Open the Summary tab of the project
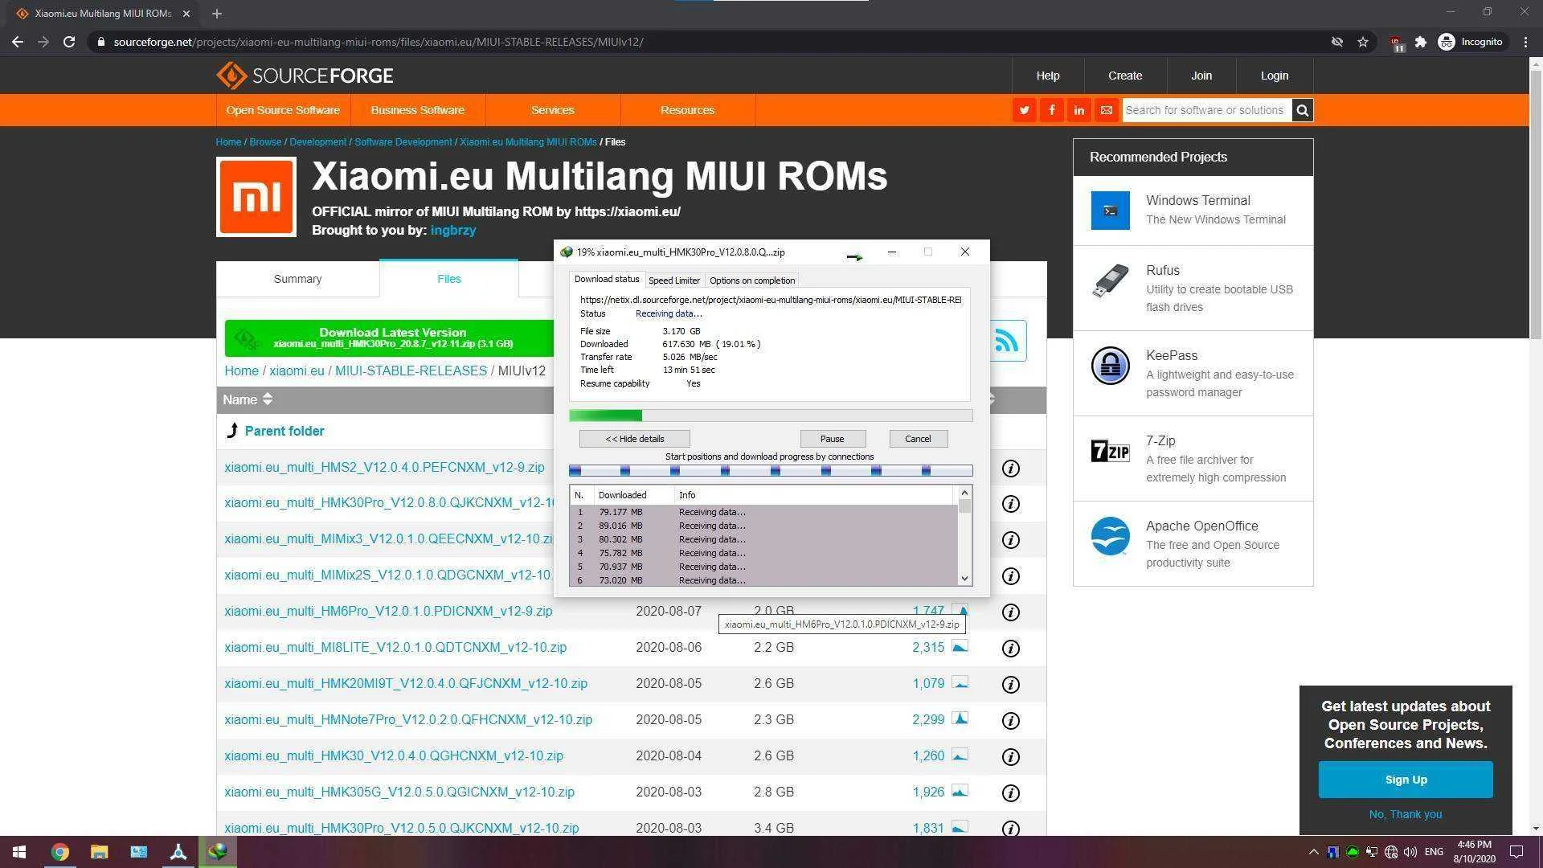This screenshot has height=868, width=1543. (297, 279)
